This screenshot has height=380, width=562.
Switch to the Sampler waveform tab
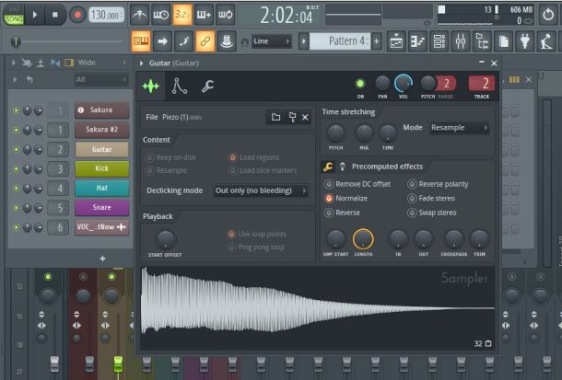(x=150, y=86)
